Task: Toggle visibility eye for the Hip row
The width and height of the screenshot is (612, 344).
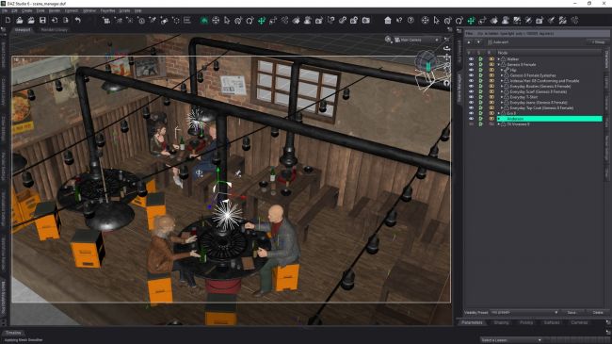Action: pyautogui.click(x=471, y=70)
